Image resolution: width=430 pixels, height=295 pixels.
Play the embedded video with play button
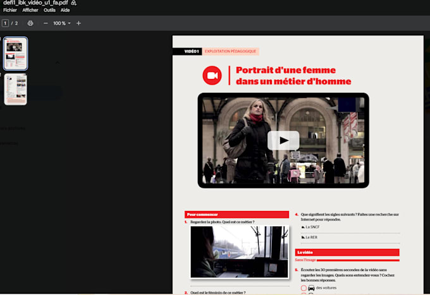283,140
